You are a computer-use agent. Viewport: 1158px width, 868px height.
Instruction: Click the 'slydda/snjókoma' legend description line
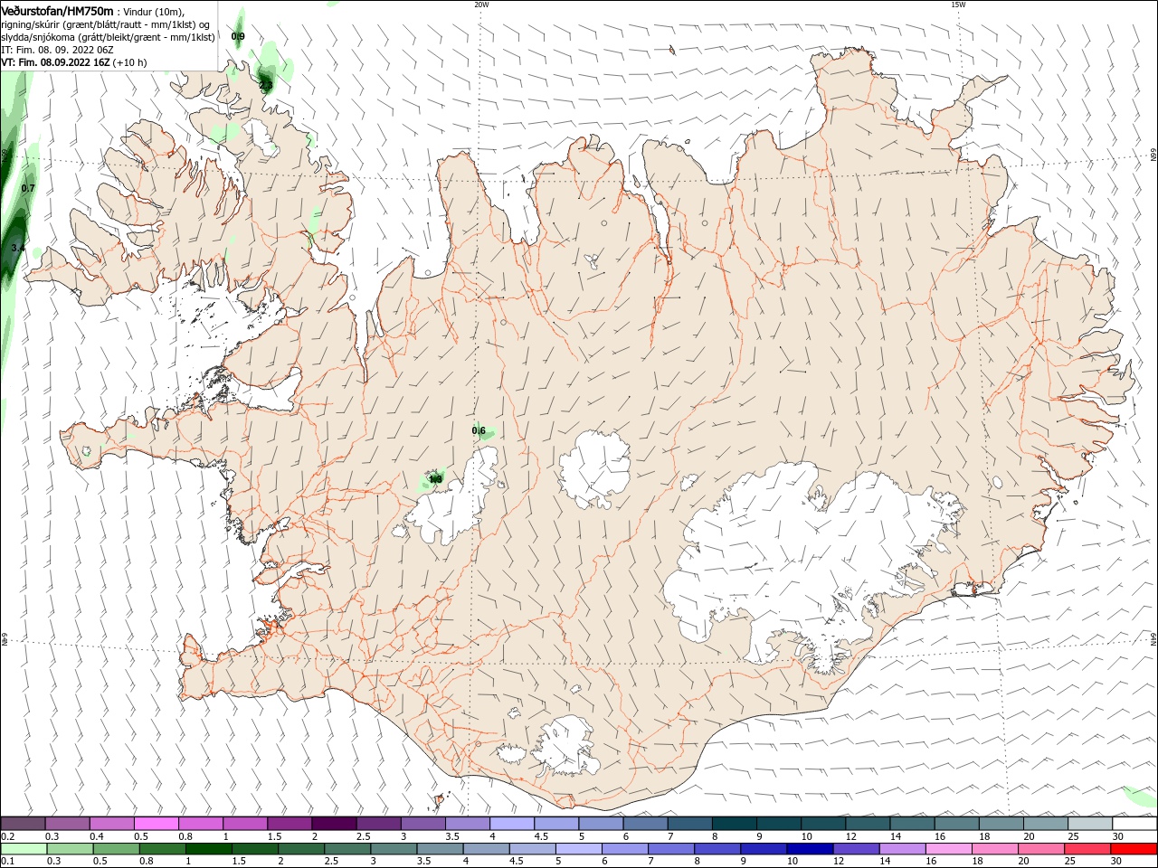click(x=108, y=37)
